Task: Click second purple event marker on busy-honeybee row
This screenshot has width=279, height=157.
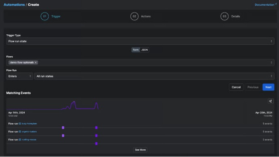Action: pos(96,128)
